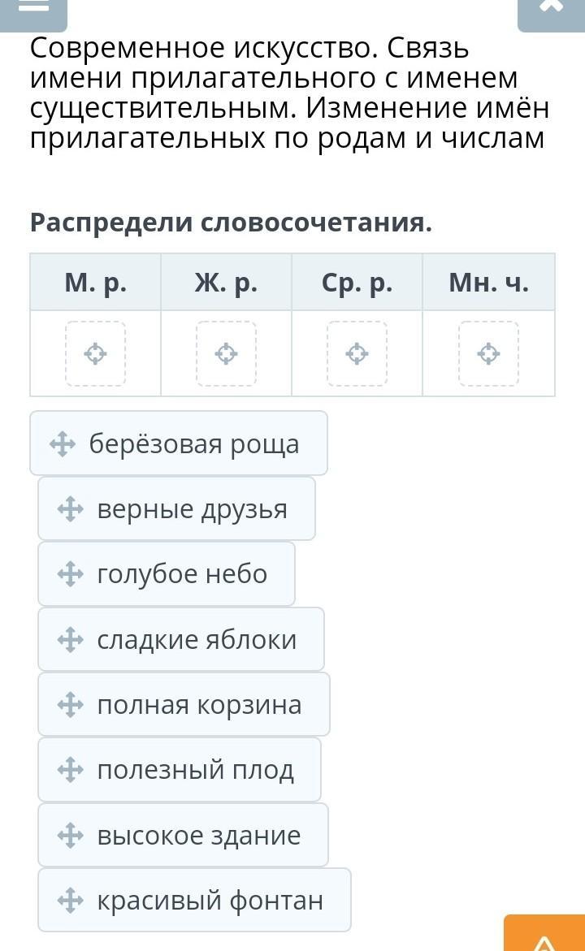
Task: Click the drag handle icon for берёзовая роща
Action: (x=63, y=444)
